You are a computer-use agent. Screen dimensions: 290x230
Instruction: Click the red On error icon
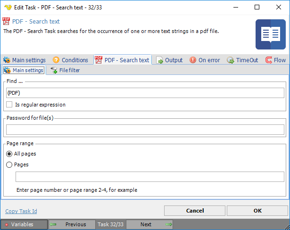coord(193,60)
